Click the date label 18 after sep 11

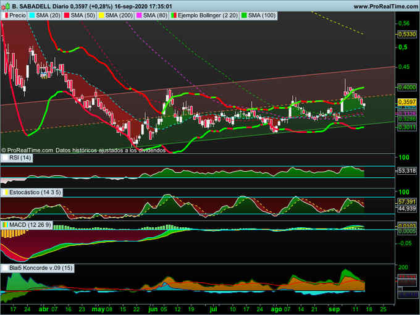[369, 309]
